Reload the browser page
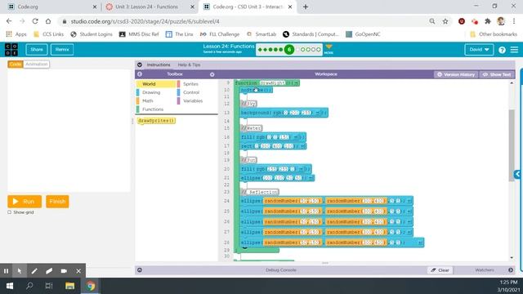523x294 pixels. click(x=35, y=21)
